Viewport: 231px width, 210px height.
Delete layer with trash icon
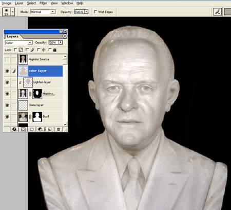tap(59, 129)
